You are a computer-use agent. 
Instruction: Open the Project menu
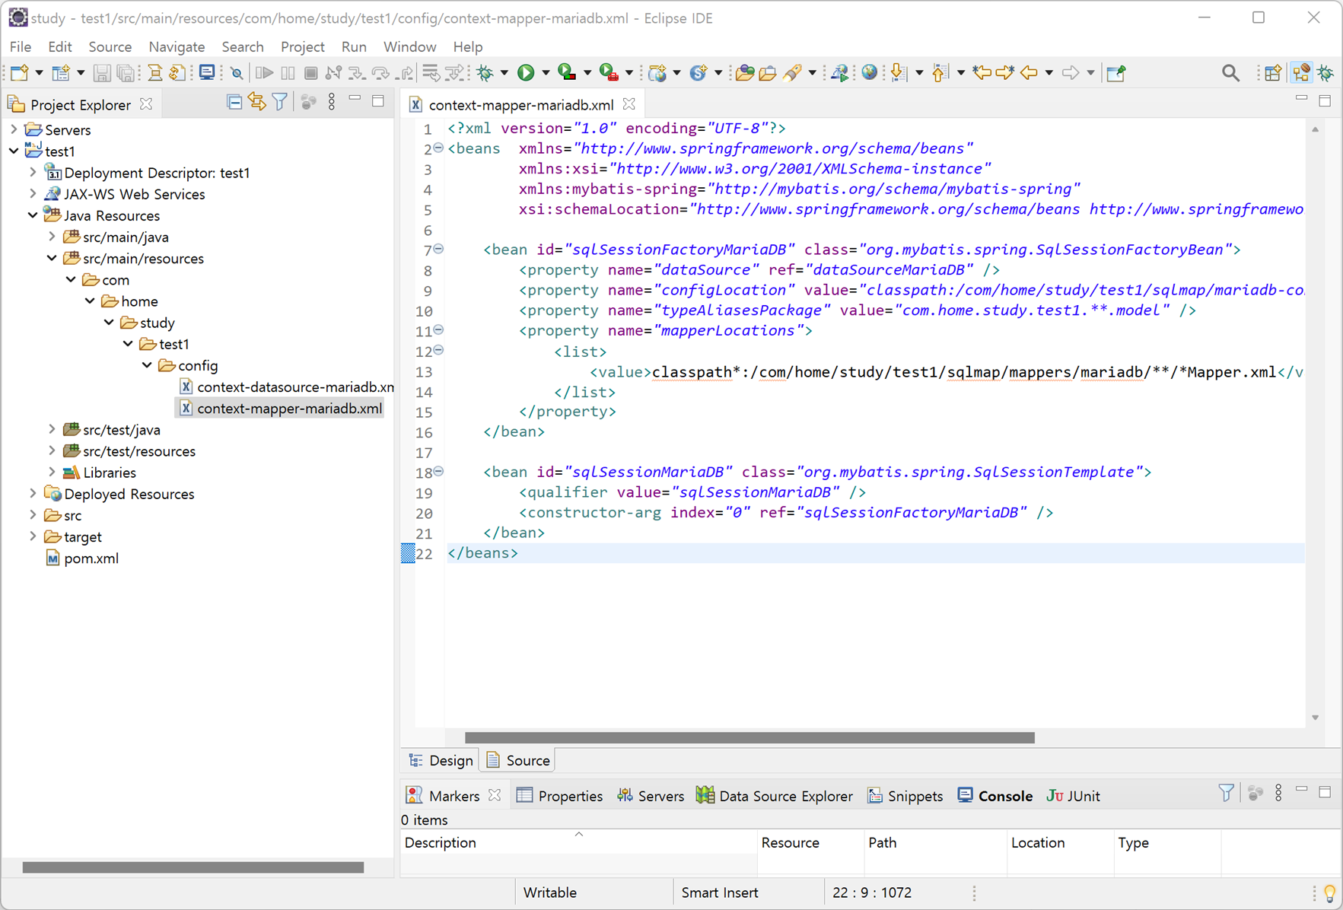coord(302,46)
